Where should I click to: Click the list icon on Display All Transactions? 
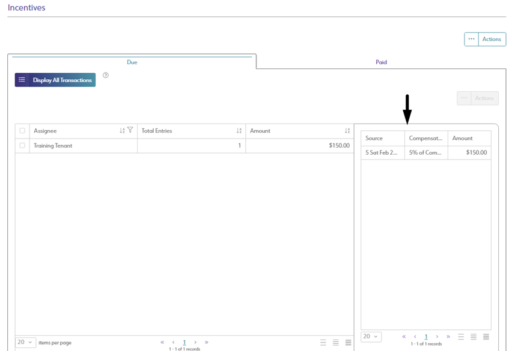pos(23,79)
